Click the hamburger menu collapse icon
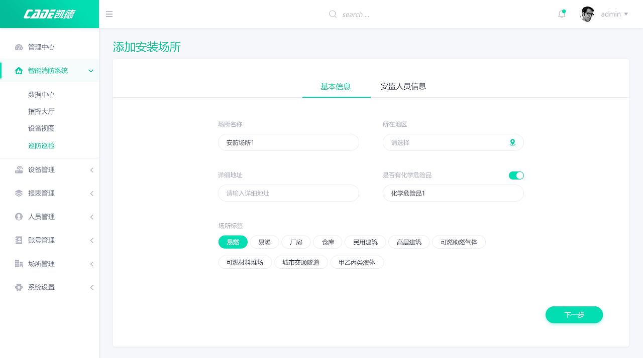Screen dimensions: 643x358 (109, 14)
